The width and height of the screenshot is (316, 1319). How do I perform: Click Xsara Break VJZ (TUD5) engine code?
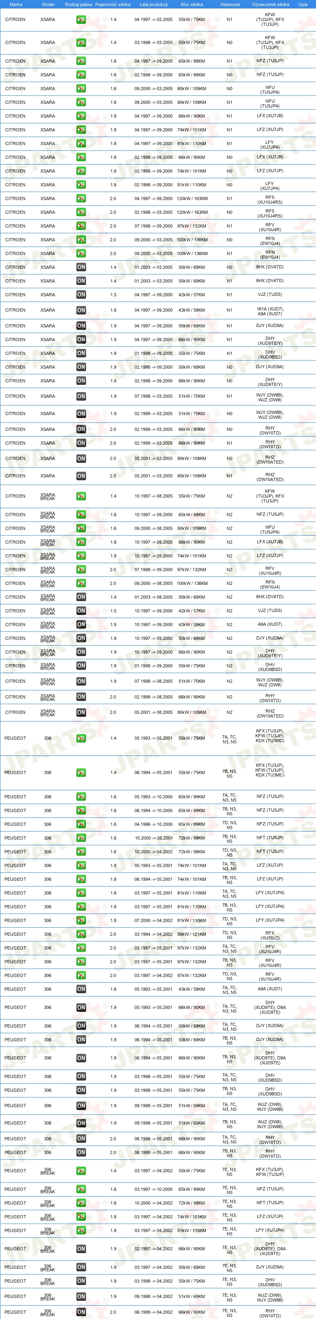pos(270,611)
